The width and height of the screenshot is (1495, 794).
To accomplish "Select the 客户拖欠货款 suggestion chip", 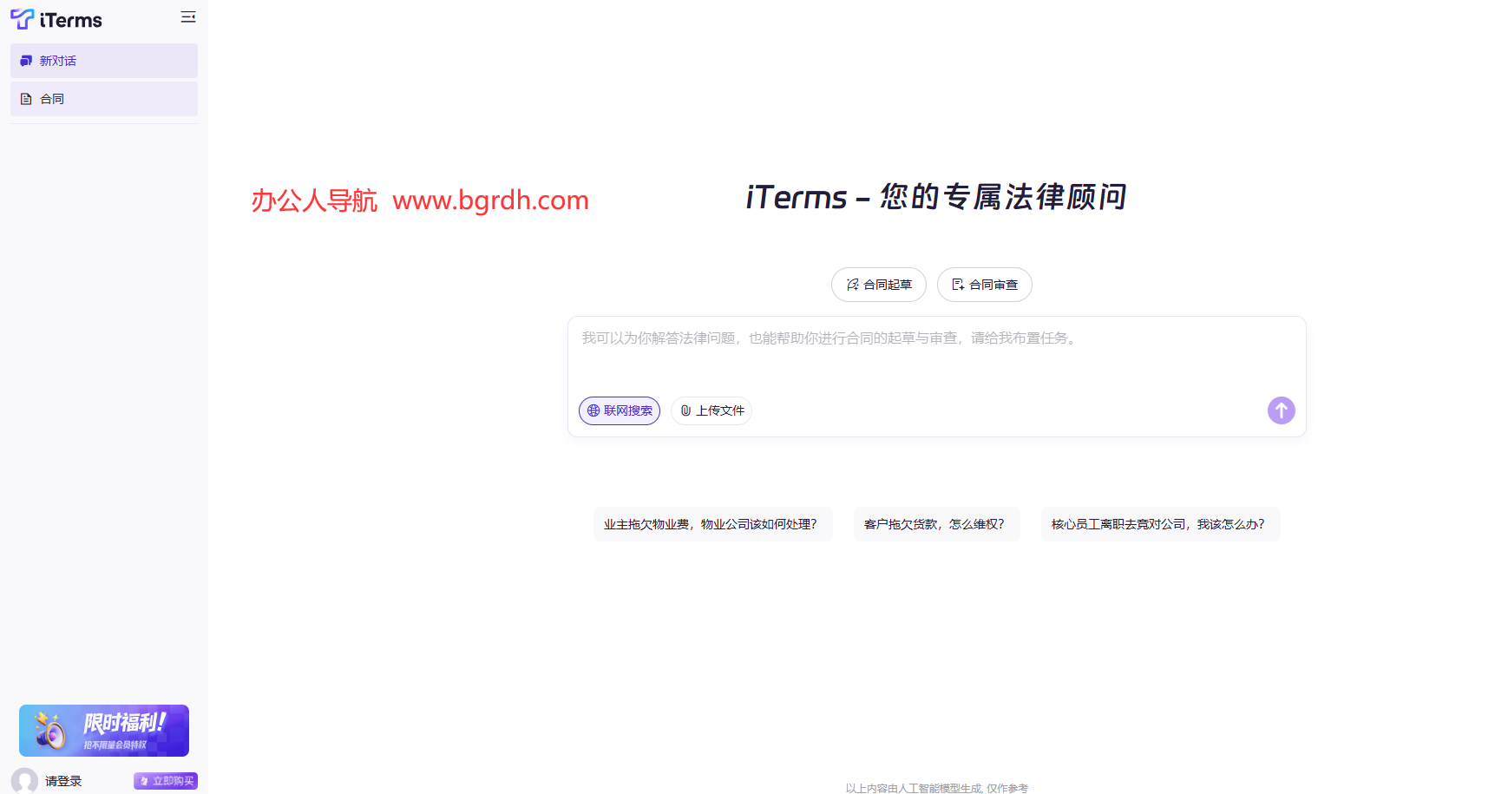I will pyautogui.click(x=936, y=524).
